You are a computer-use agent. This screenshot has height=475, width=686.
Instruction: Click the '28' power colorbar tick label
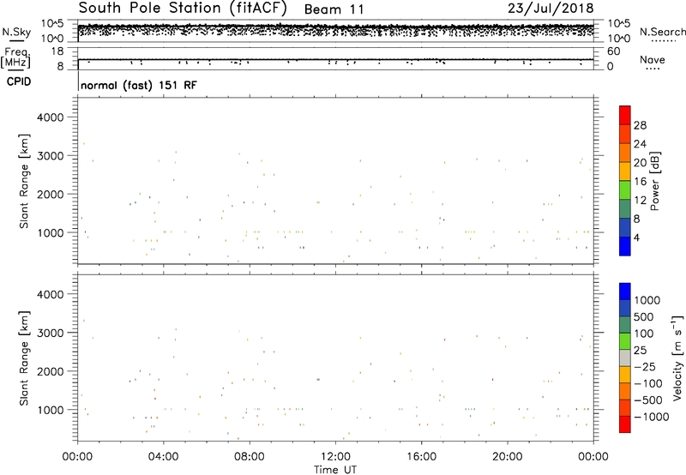click(x=640, y=125)
